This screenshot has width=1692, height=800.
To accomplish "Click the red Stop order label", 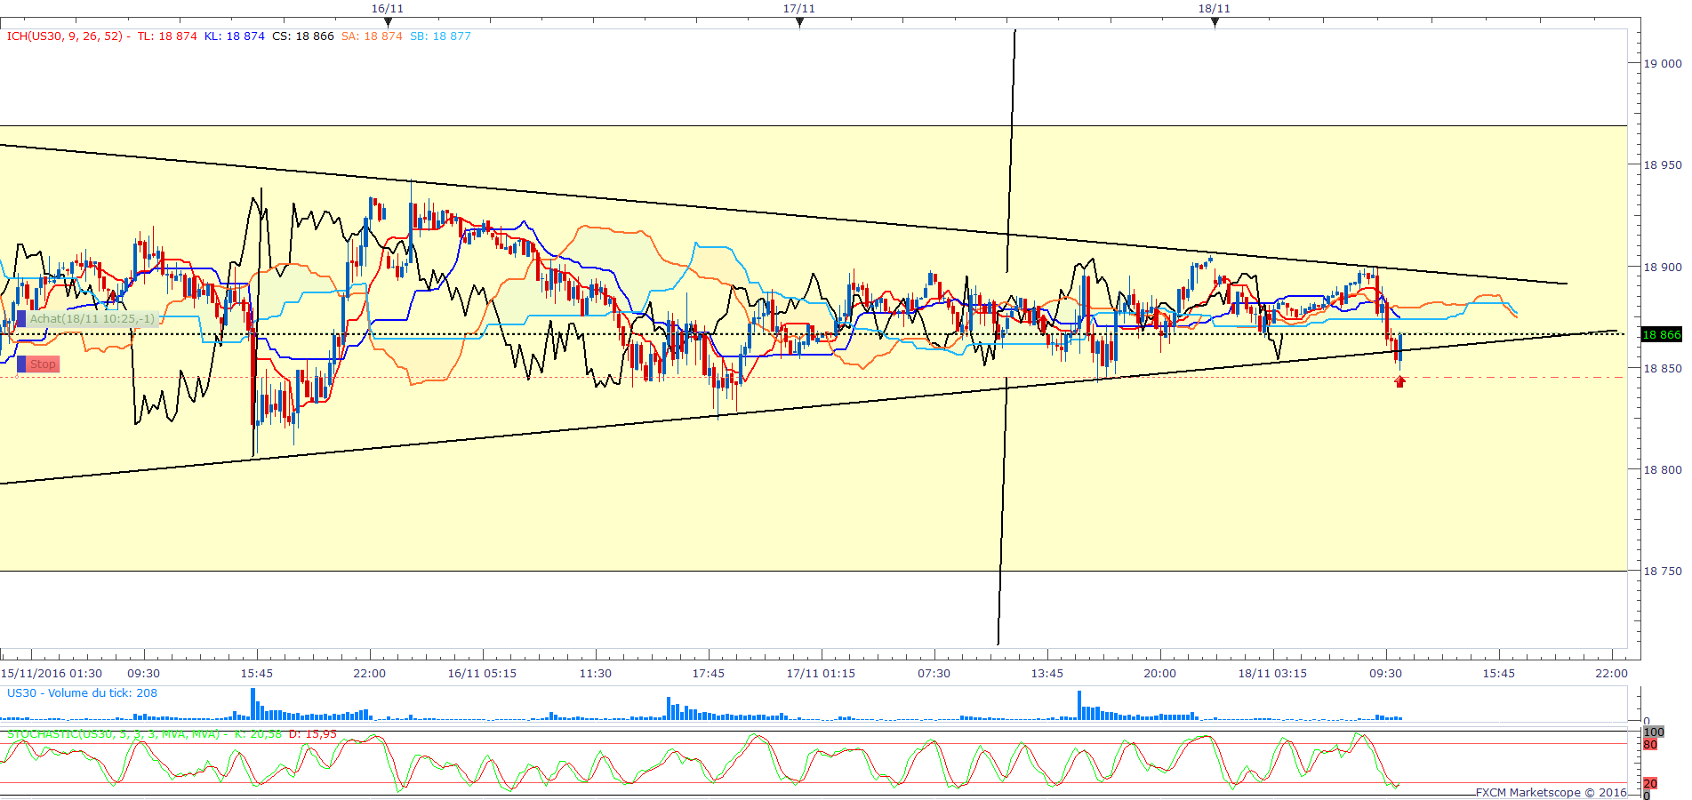I will click(43, 364).
